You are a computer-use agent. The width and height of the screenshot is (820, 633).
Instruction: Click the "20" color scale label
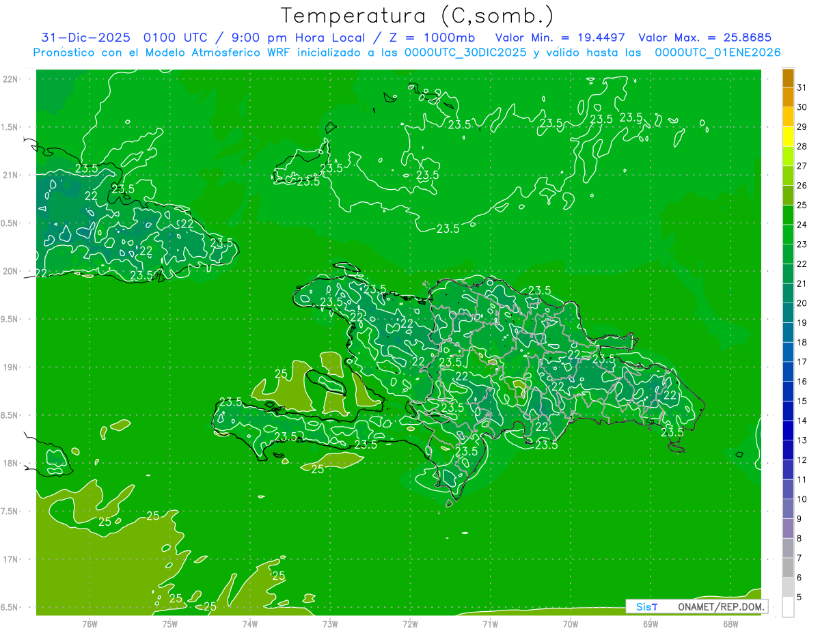click(802, 303)
